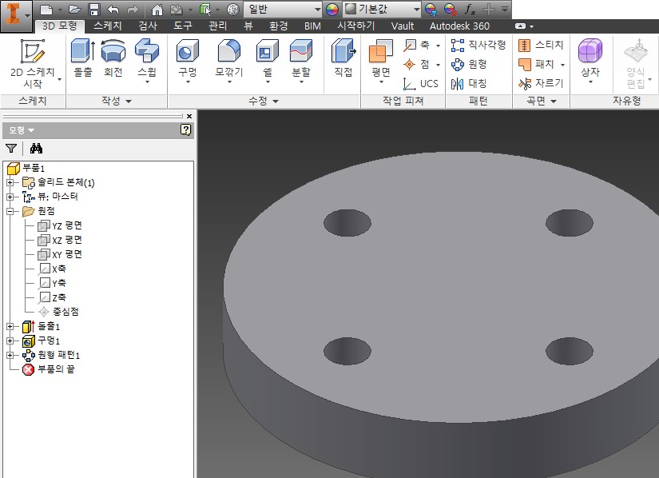
Task: Select the Trim (자르기) surface tool
Action: pos(541,84)
